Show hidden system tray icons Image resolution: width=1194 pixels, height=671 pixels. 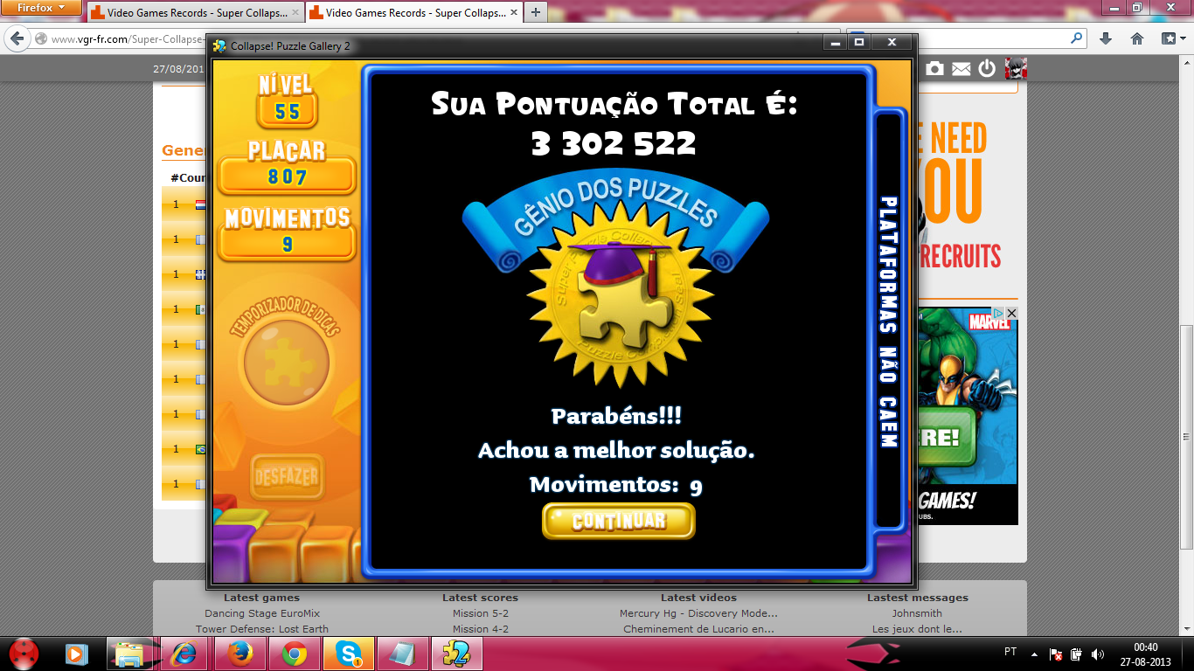coord(1035,654)
